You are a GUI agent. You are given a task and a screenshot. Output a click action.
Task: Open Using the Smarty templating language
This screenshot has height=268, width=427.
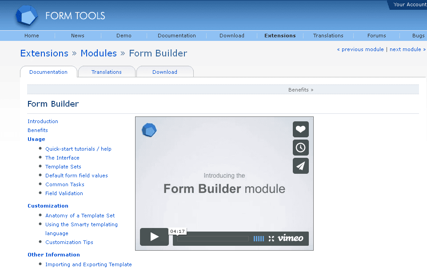pyautogui.click(x=81, y=229)
